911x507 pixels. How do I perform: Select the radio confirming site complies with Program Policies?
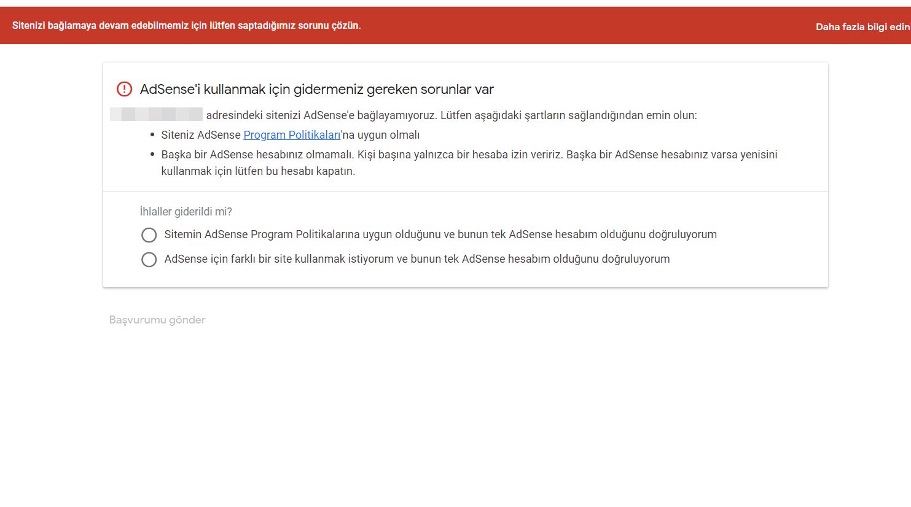(149, 235)
